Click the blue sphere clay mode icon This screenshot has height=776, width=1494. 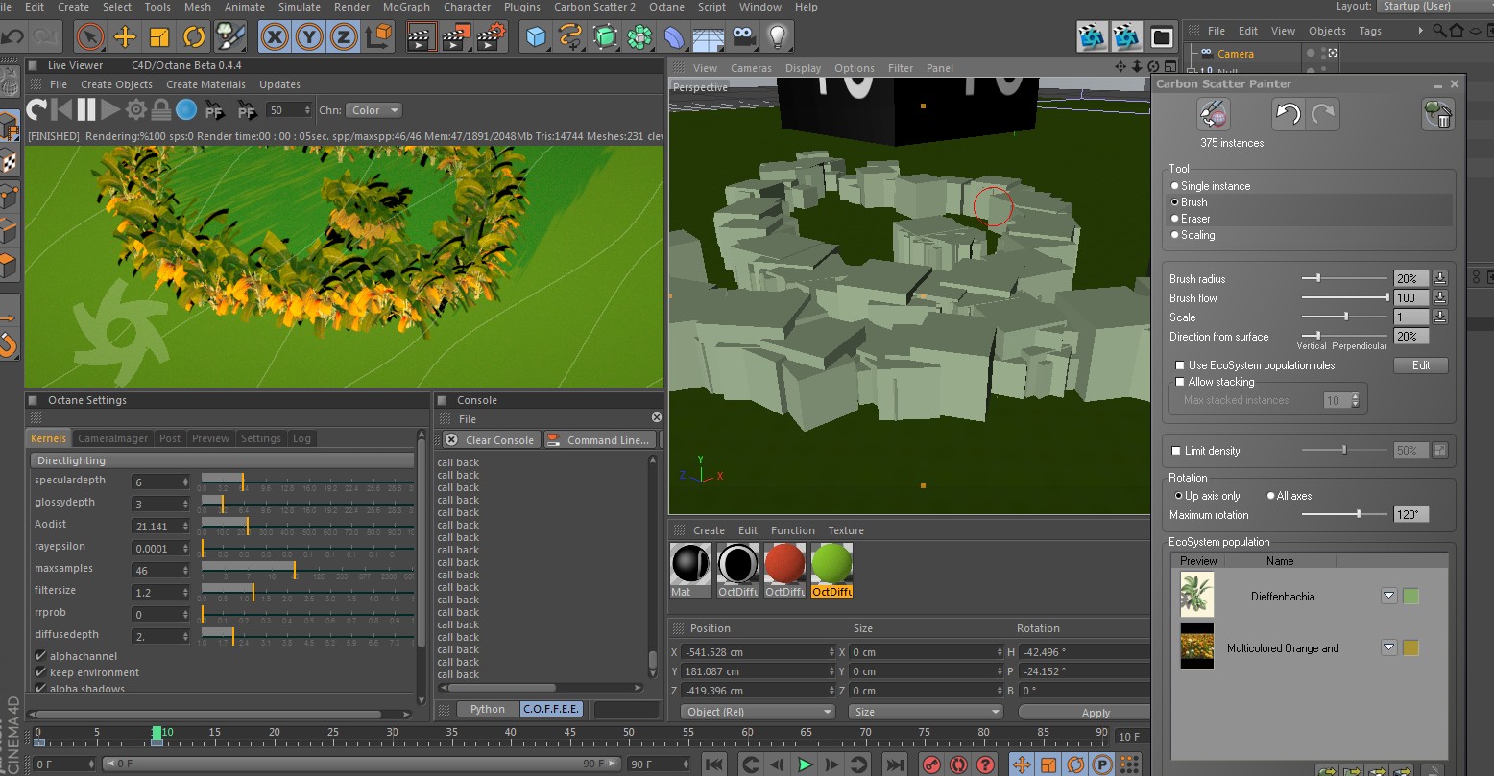tap(186, 109)
